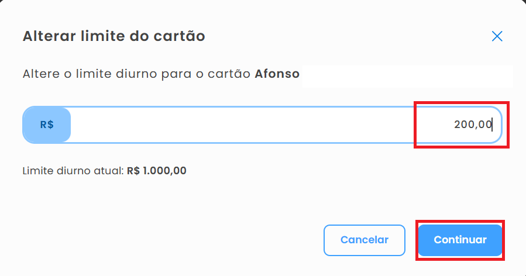The height and width of the screenshot is (276, 526).
Task: Click the current limit value R$ 1.000,00
Action: pos(157,171)
